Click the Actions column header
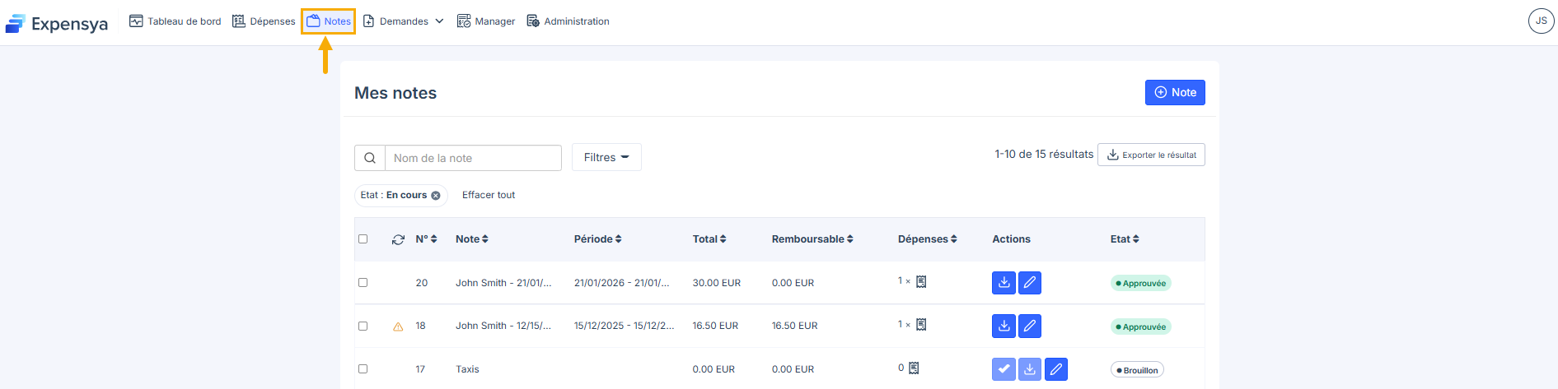Image resolution: width=1558 pixels, height=389 pixels. [x=1011, y=239]
